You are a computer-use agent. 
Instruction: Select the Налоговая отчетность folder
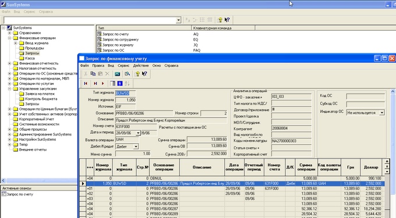[x=34, y=68]
